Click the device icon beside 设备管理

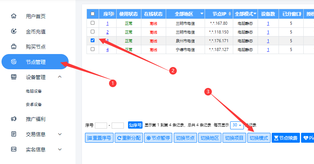coord(14,77)
